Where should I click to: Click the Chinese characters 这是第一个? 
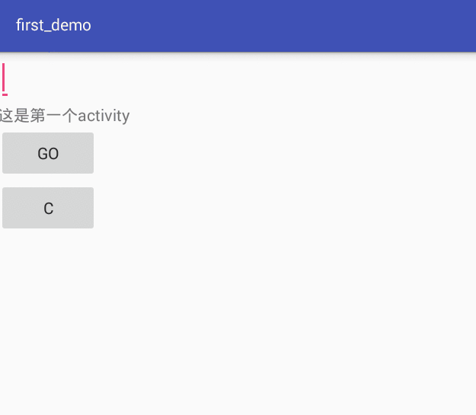39,116
